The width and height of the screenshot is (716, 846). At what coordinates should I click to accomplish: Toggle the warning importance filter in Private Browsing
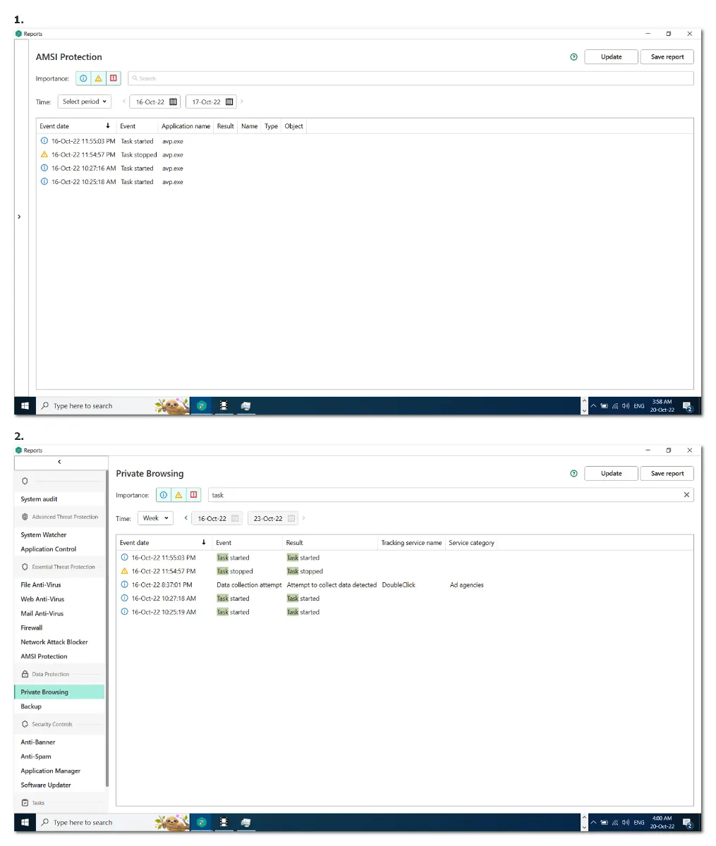coord(178,495)
